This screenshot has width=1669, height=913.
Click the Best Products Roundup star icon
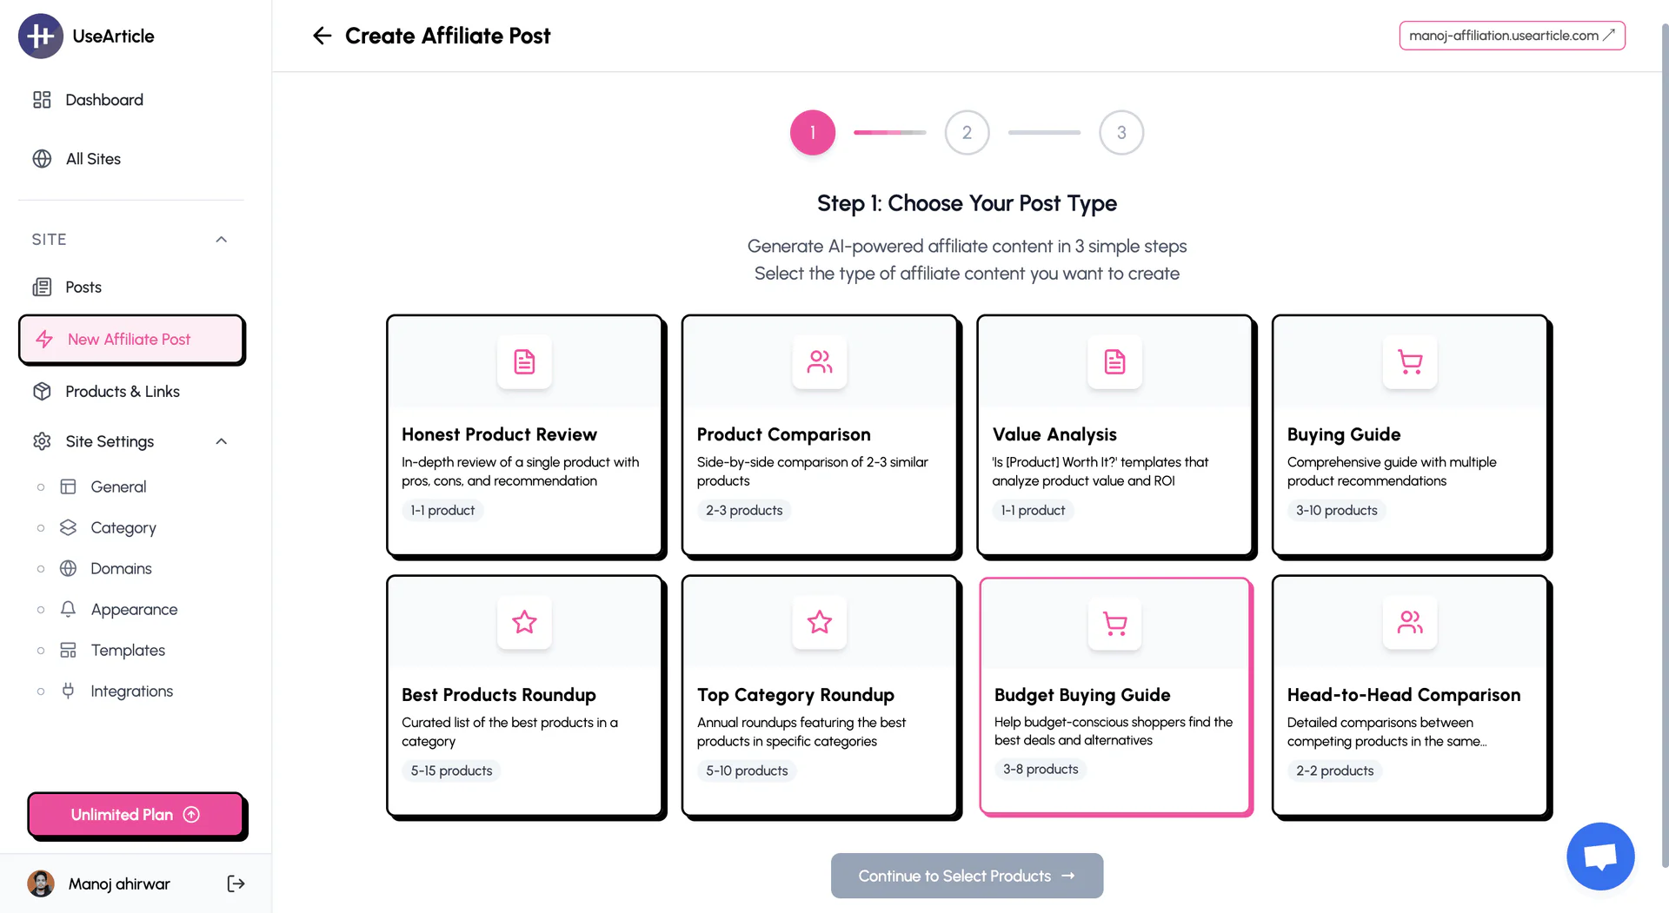click(x=524, y=622)
